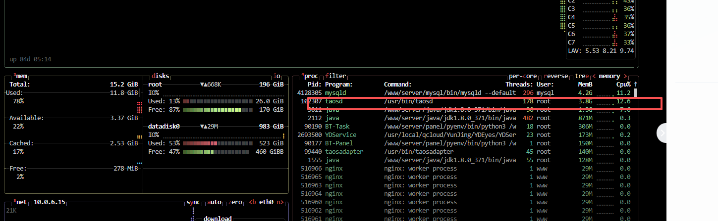The image size is (718, 221).
Task: Toggle disks io mode
Action: (277, 76)
